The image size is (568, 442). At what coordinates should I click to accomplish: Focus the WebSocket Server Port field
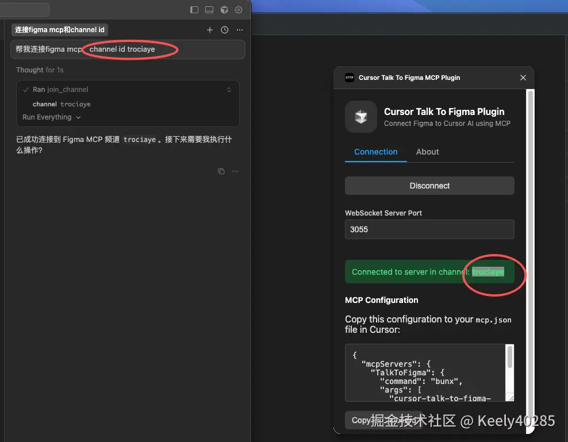[429, 229]
